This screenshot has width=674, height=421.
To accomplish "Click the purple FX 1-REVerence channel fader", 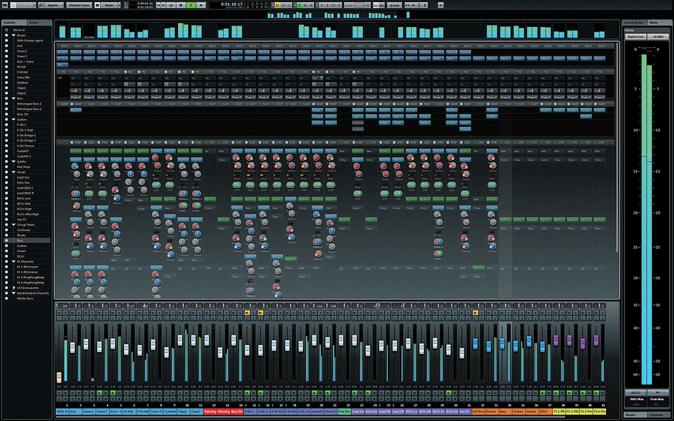I will point(556,340).
